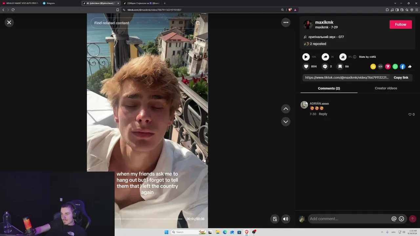
Task: Click the autoscroll icon beside volume
Action: (275, 219)
